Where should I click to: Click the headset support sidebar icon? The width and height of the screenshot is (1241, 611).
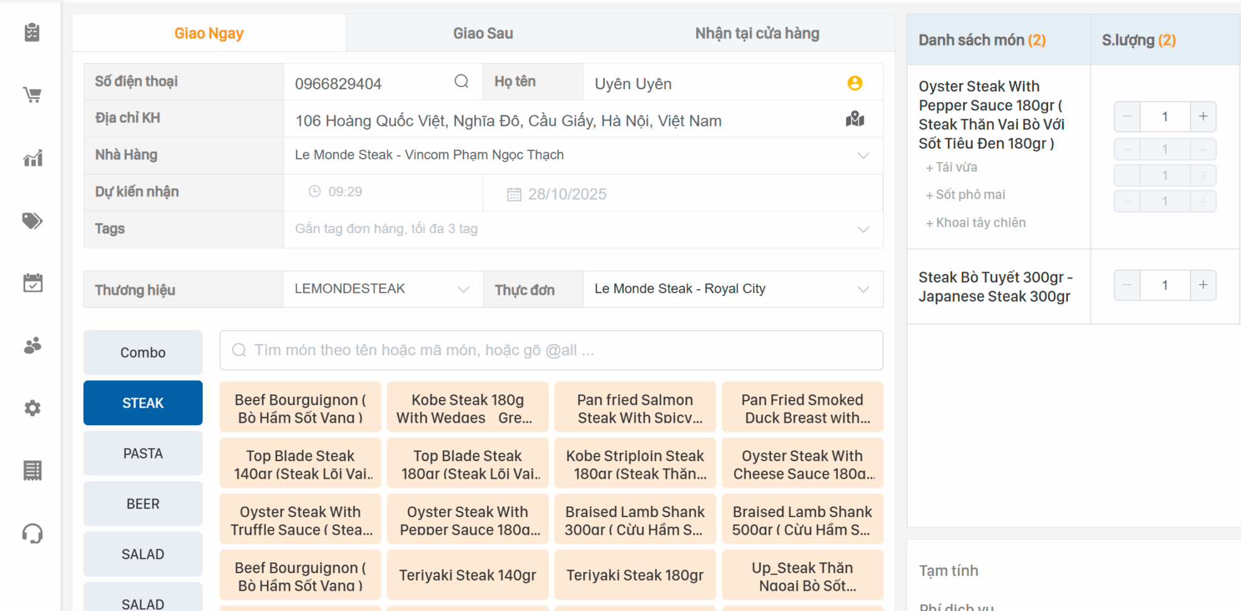pyautogui.click(x=32, y=534)
